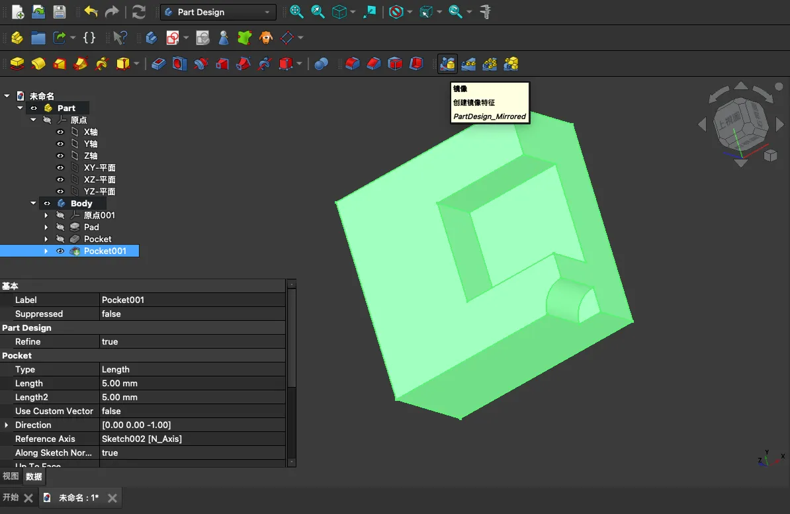This screenshot has height=514, width=790.
Task: Apply the Fillet tool
Action: click(353, 64)
